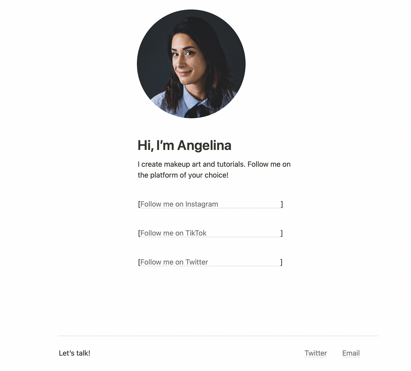The width and height of the screenshot is (411, 371).
Task: Click the "Let's talk!" footer text
Action: (x=74, y=353)
